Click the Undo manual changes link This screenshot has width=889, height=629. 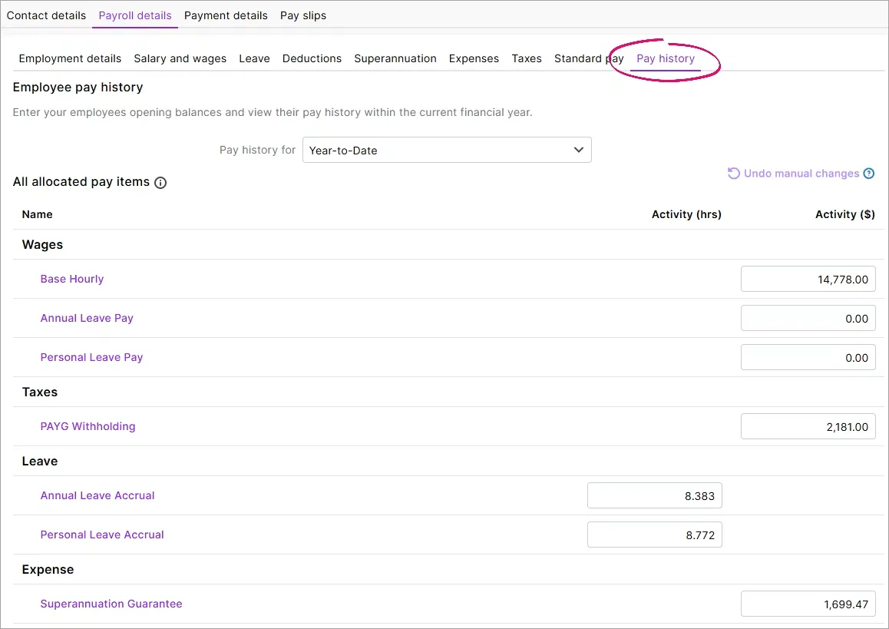801,174
